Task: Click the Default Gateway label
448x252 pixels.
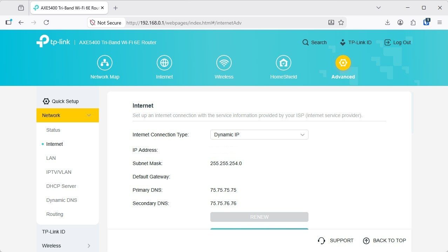Action: [151, 177]
